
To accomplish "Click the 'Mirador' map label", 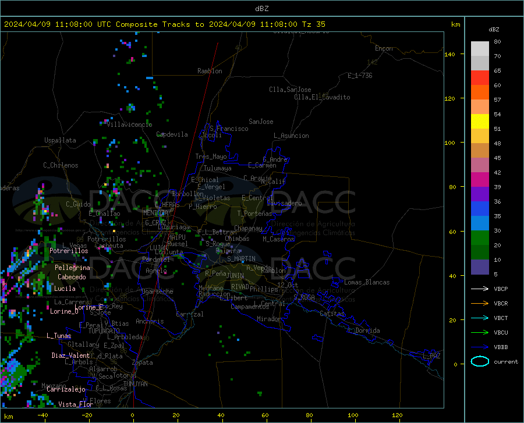I will 268,319.
